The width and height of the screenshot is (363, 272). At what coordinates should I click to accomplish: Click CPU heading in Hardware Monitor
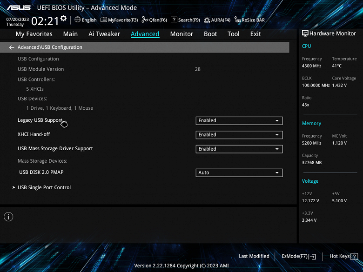(x=307, y=46)
